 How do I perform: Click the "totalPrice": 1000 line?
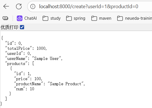26,48
